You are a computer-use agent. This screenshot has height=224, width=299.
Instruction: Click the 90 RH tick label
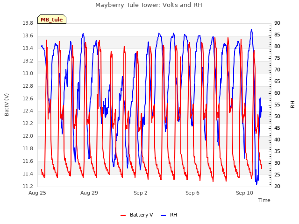pyautogui.click(x=277, y=23)
